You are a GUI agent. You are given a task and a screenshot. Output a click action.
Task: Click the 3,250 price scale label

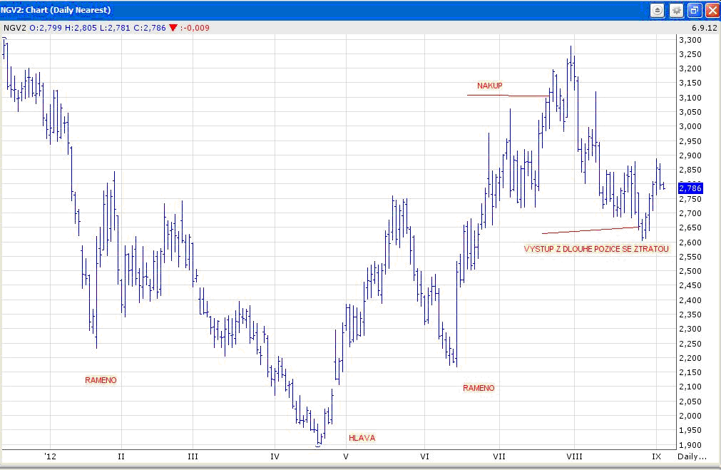tap(690, 54)
